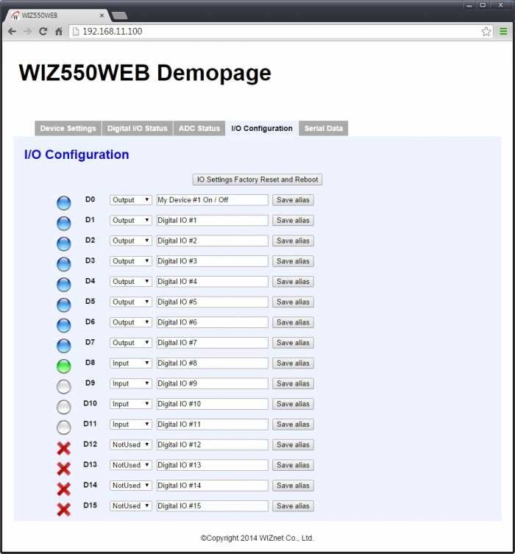Edit the 'Digital IO #10' alias field

[x=213, y=404]
